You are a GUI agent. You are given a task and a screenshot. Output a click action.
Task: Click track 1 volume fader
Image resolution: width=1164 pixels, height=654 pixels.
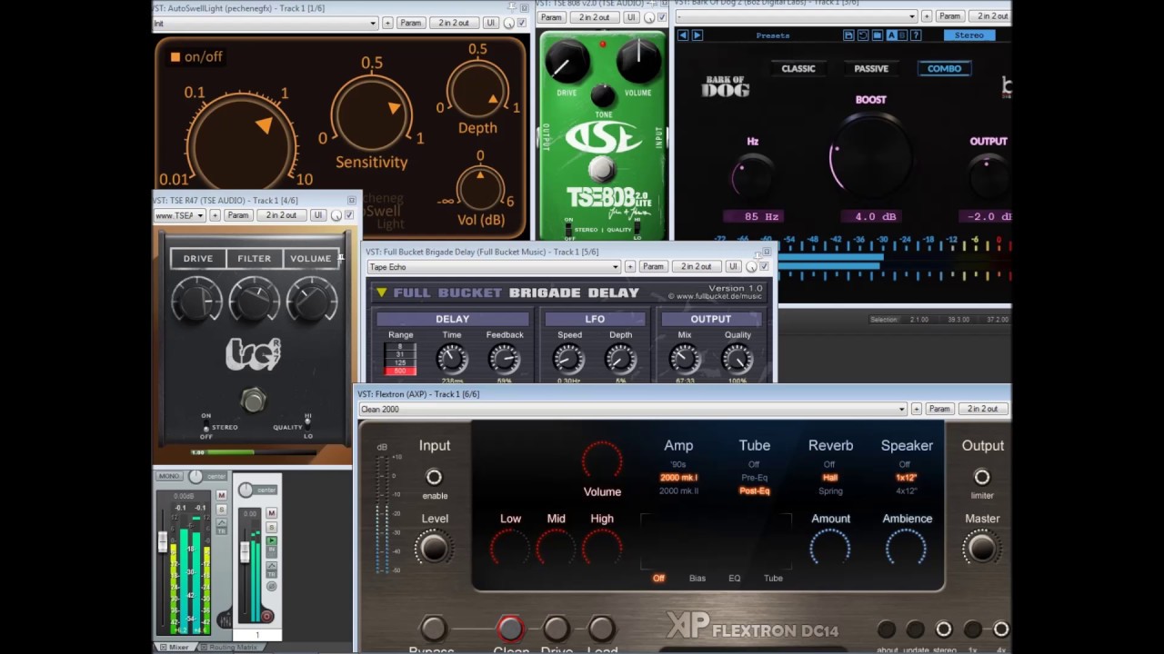[245, 551]
